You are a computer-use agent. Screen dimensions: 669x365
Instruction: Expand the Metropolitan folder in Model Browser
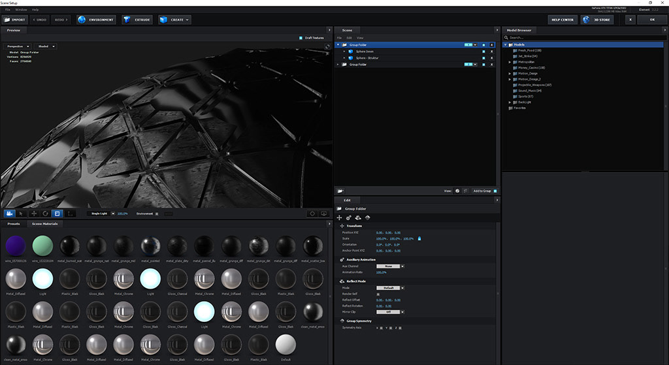pyautogui.click(x=510, y=62)
